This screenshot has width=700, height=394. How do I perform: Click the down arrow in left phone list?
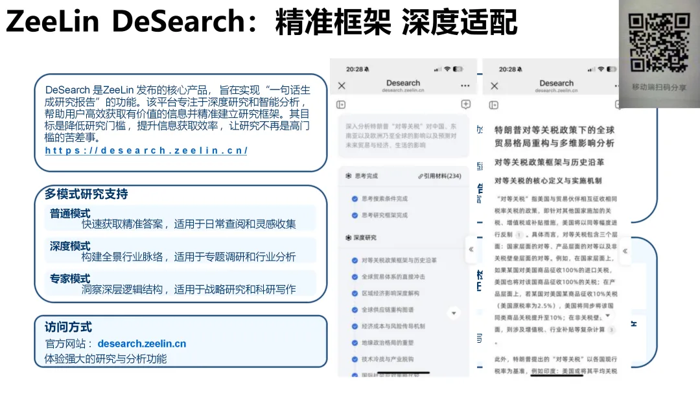(454, 313)
